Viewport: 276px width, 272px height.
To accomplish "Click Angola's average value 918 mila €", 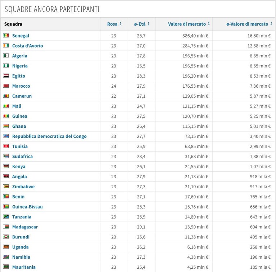I will click(x=260, y=177).
